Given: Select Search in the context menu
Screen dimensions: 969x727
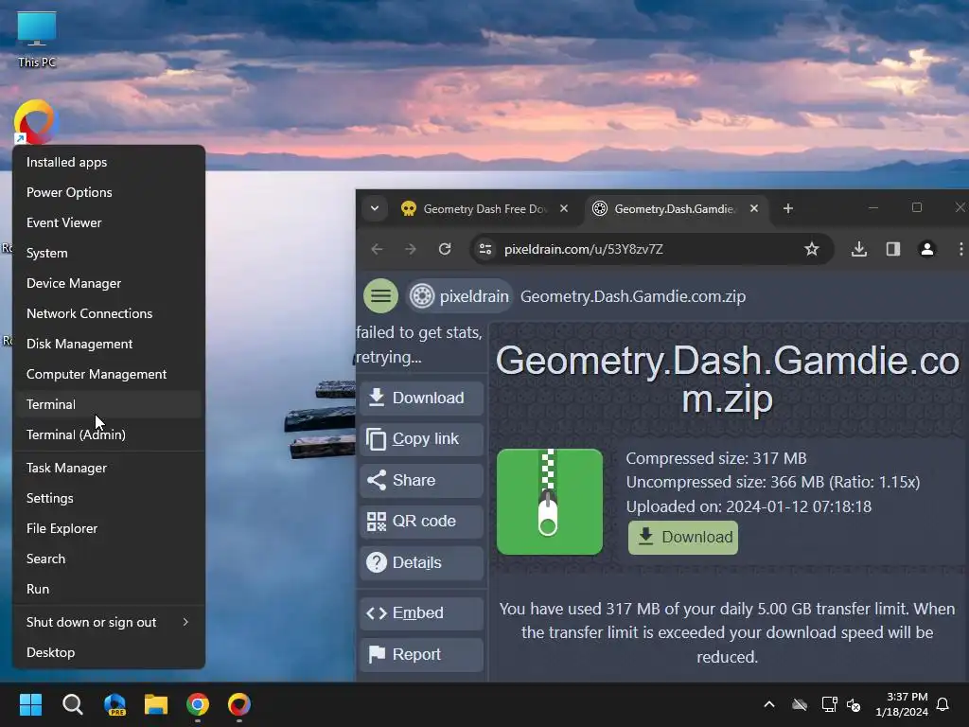Looking at the screenshot, I should click(109, 559).
